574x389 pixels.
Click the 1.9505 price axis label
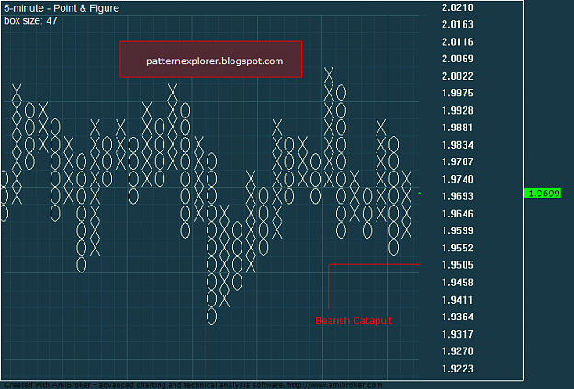[x=457, y=265]
